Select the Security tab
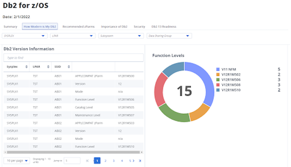Viewport: 291px width, 167px height. (139, 26)
